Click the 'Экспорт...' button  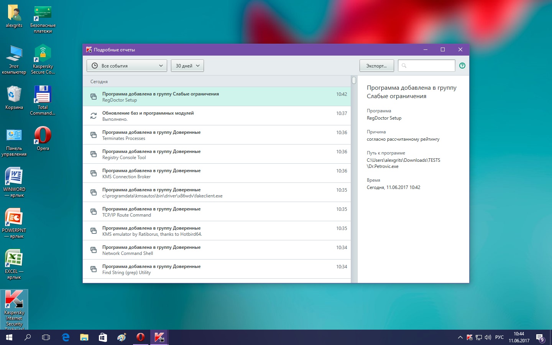point(376,66)
